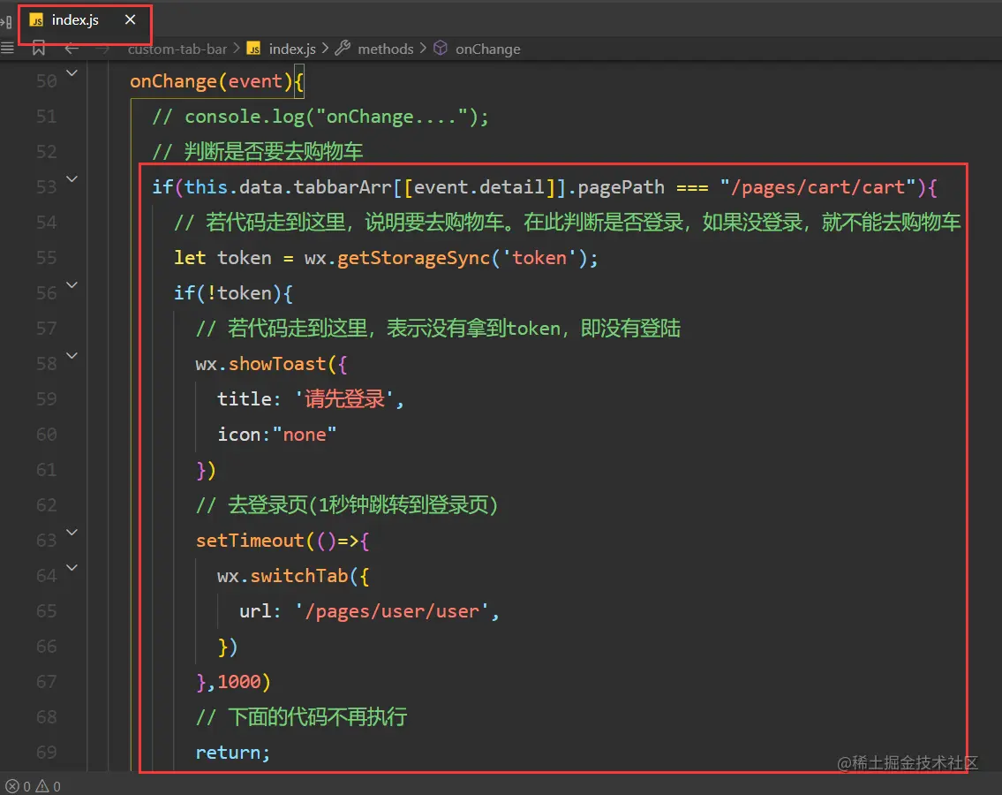Collapse the fold arrow at line 63
The image size is (1002, 795).
(72, 532)
